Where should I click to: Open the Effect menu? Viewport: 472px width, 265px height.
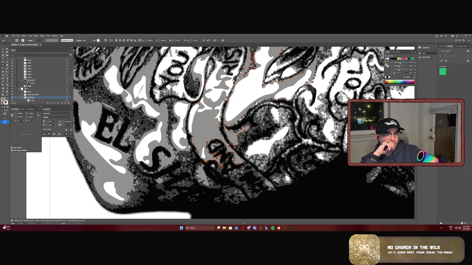click(x=42, y=36)
